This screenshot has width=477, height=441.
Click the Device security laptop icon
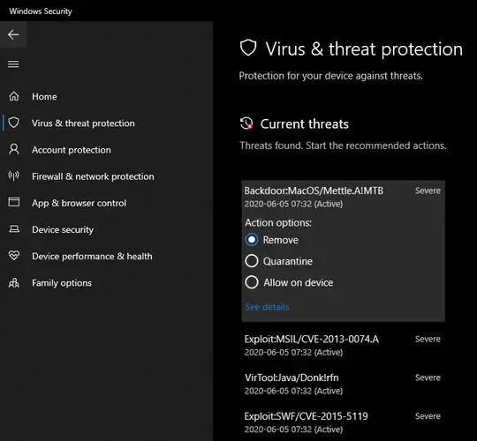click(x=14, y=229)
